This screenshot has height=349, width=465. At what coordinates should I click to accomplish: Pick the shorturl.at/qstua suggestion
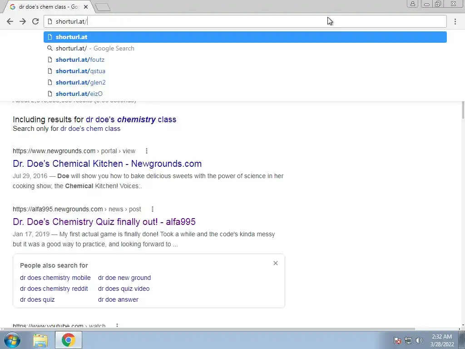click(245, 71)
